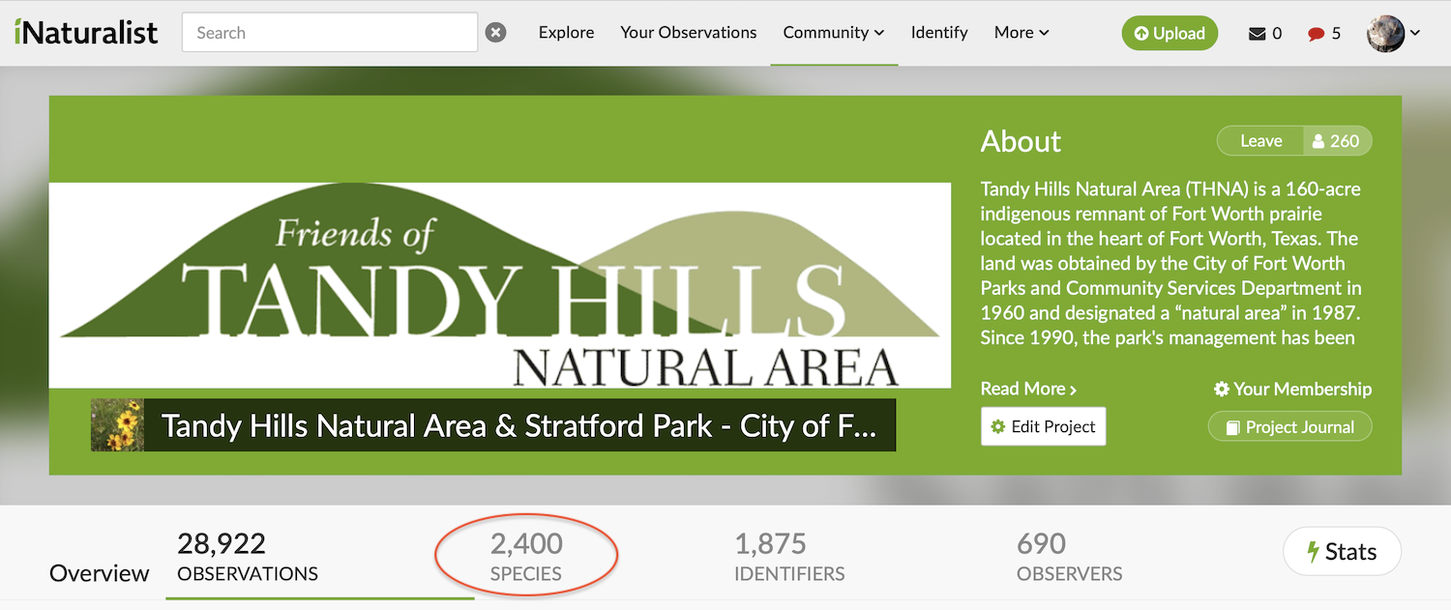Go to Explore page
The image size is (1451, 610).
point(566,32)
